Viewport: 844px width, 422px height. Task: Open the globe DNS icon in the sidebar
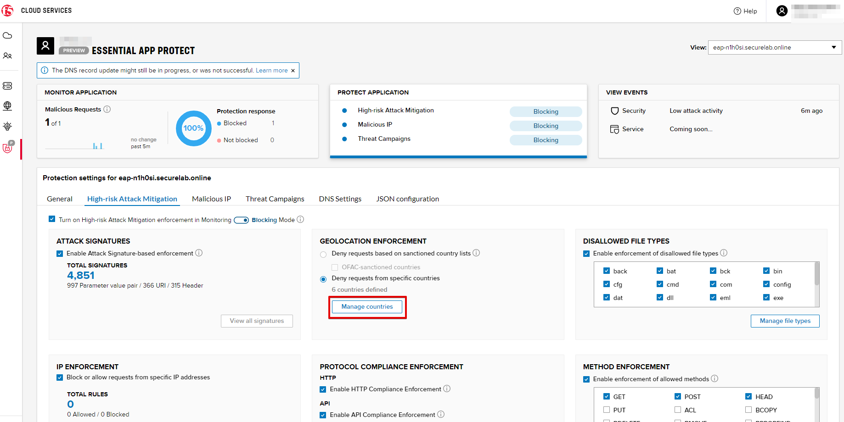point(7,106)
